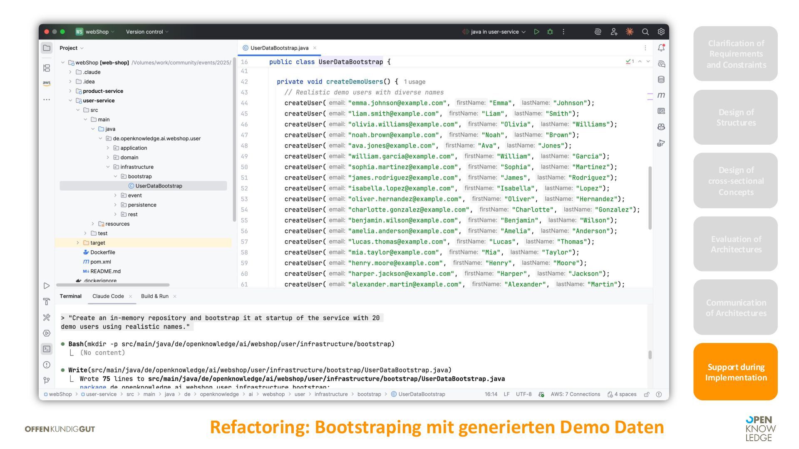Toggle the Project tool window folder icon

tap(47, 48)
